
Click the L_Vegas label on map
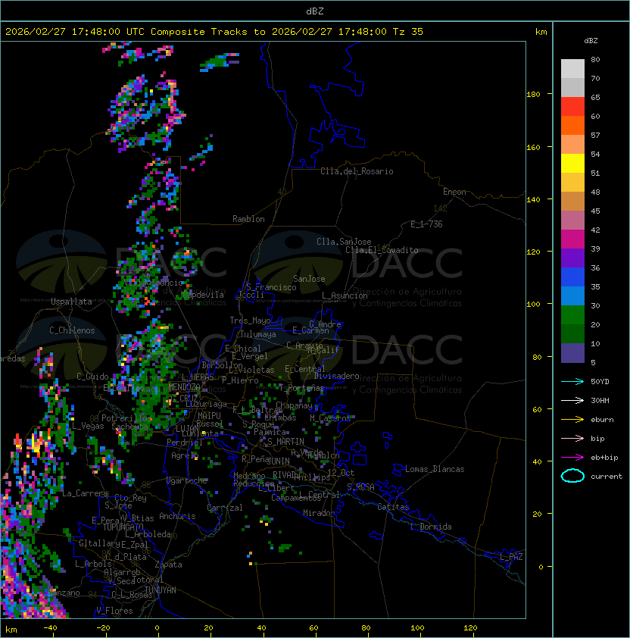[x=88, y=426]
